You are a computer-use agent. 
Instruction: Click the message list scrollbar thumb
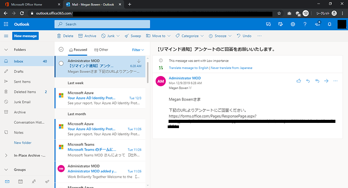(148, 73)
